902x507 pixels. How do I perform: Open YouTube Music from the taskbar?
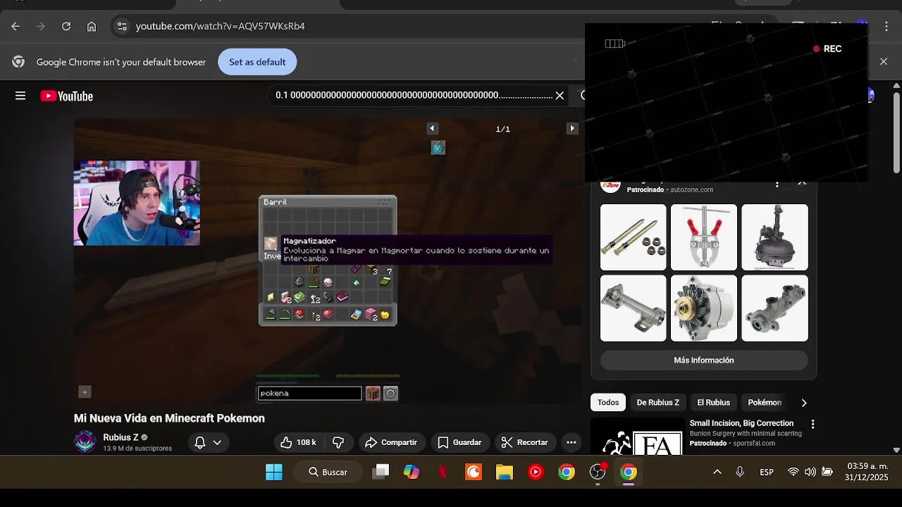536,472
